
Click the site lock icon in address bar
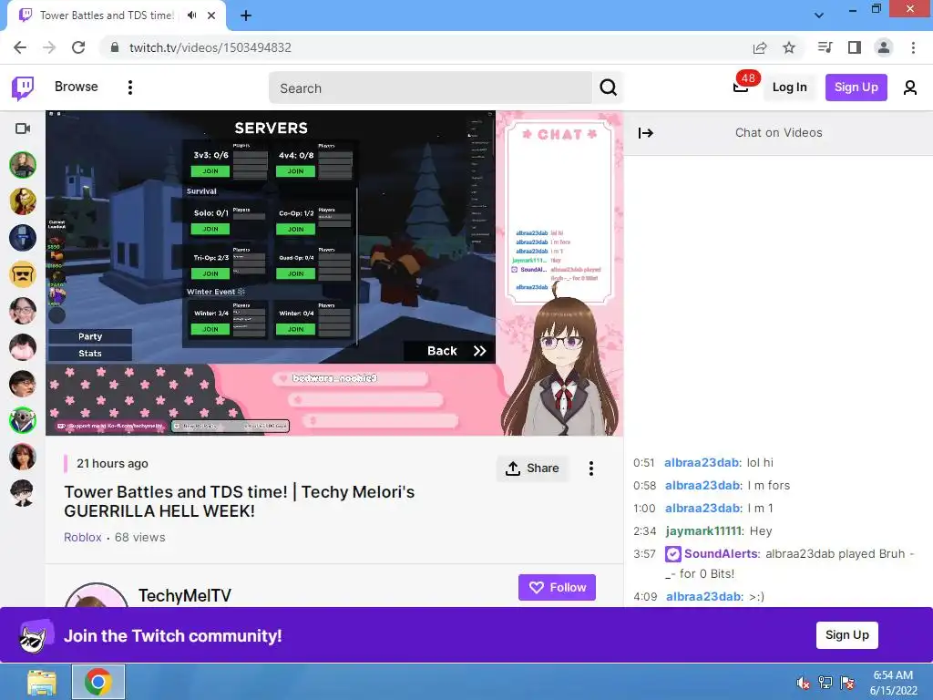point(115,47)
